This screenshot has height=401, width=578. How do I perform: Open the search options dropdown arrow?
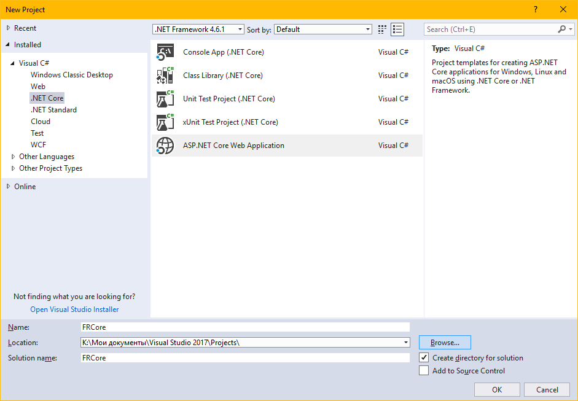571,29
